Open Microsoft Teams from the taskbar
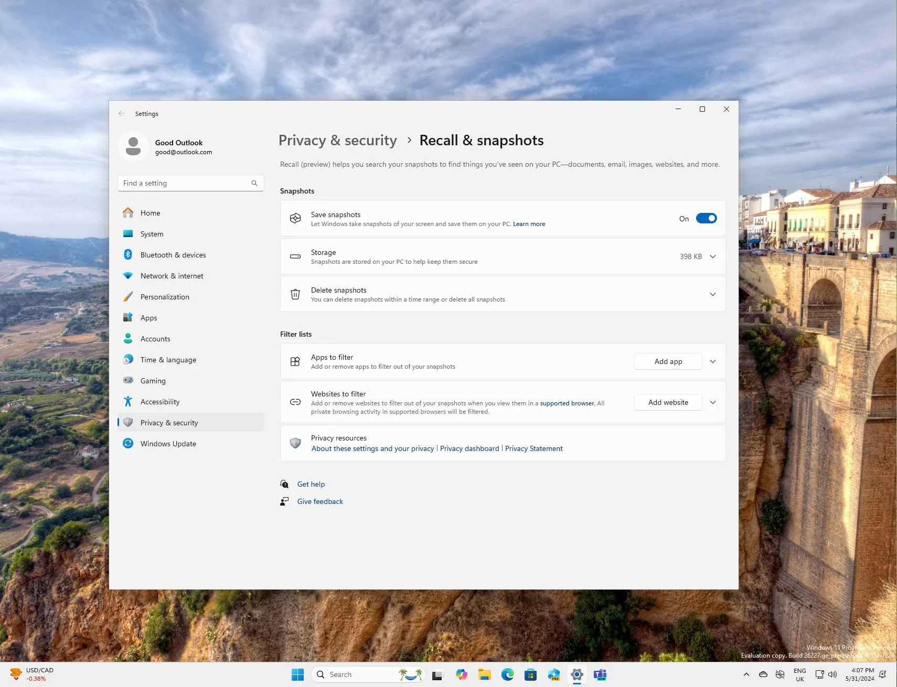 (600, 674)
